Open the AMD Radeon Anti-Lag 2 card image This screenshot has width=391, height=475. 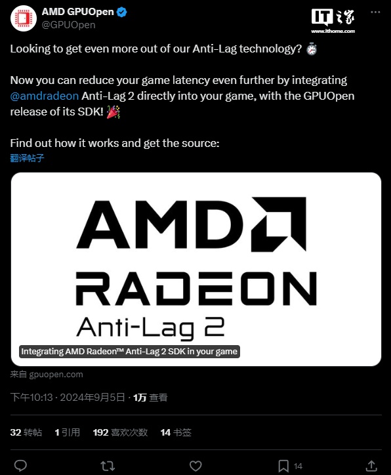(196, 269)
